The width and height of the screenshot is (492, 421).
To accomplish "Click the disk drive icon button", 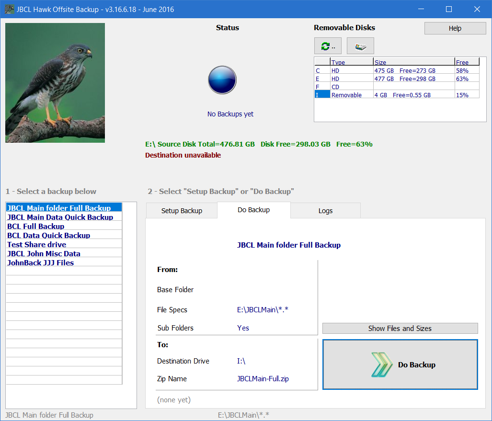I will (360, 46).
